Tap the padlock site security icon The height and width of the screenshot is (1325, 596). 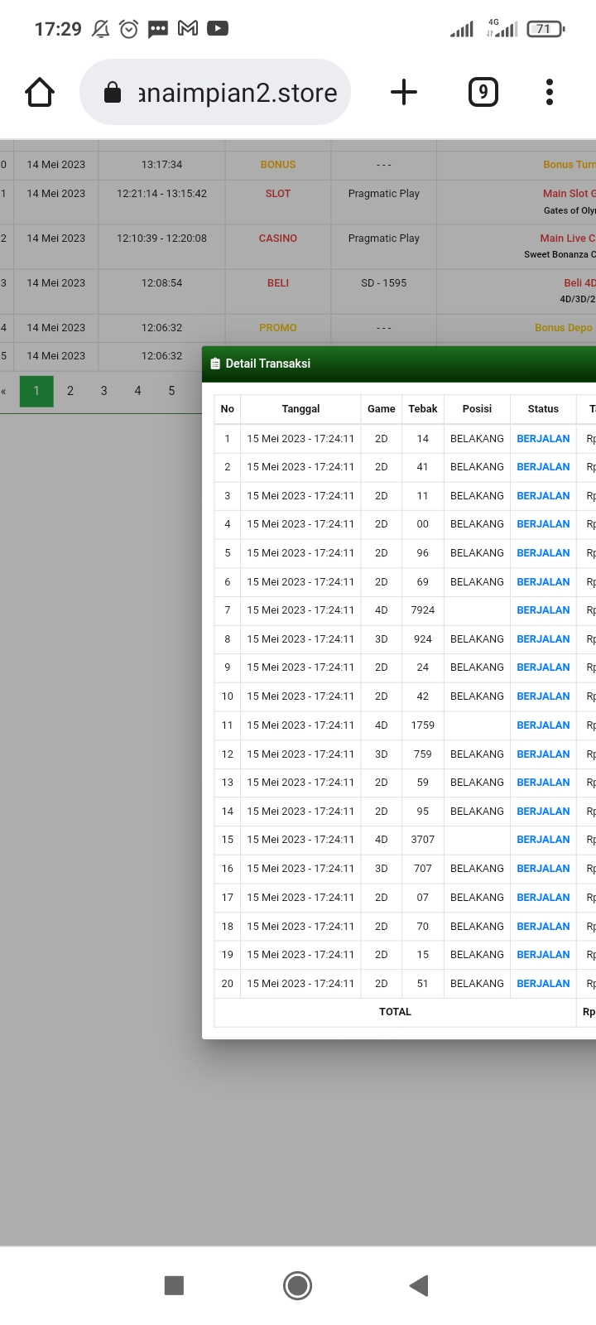point(113,93)
